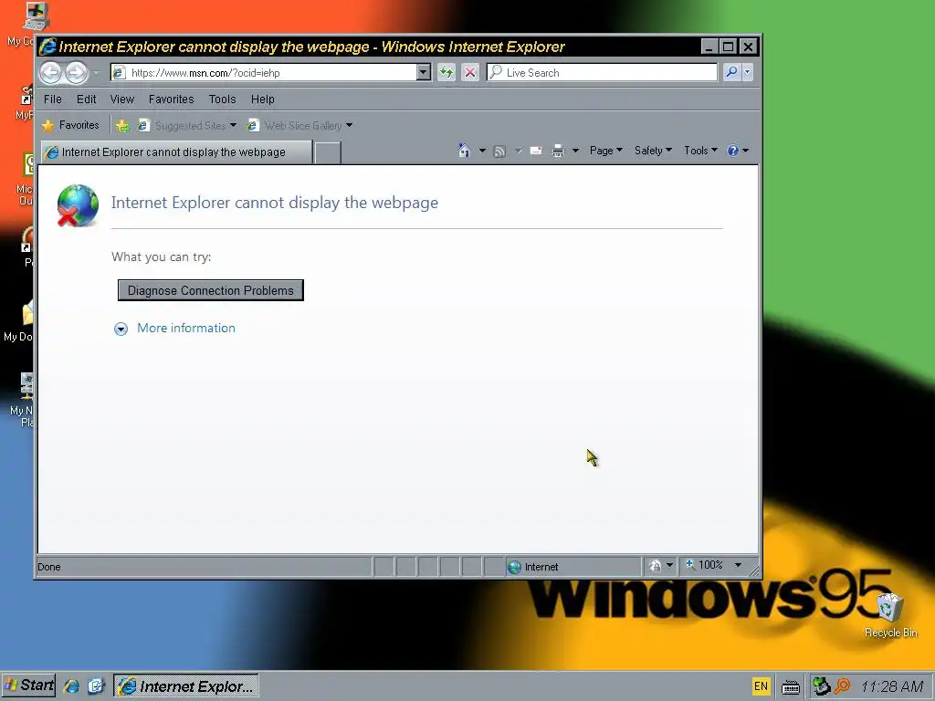The width and height of the screenshot is (935, 701).
Task: Click the blue Help question mark icon
Action: pos(733,151)
